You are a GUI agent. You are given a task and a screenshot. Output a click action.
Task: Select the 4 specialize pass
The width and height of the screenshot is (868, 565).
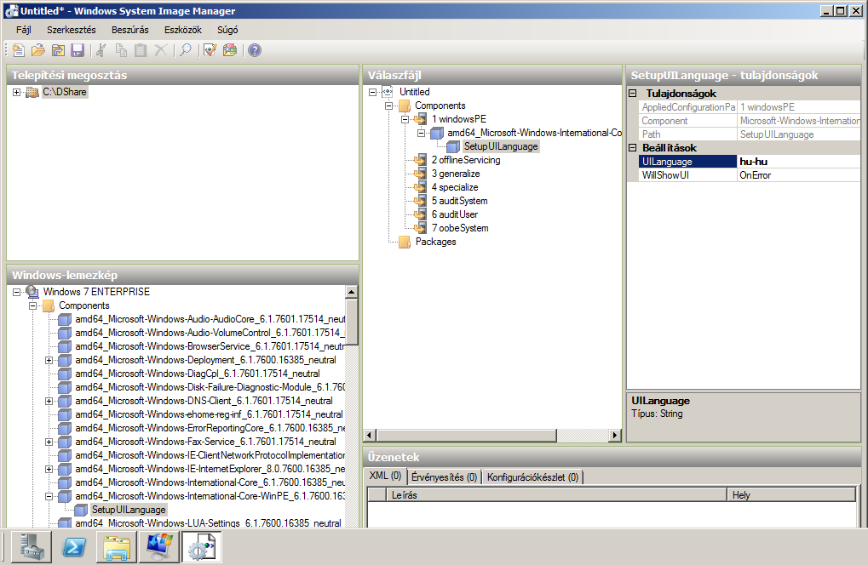coord(455,187)
